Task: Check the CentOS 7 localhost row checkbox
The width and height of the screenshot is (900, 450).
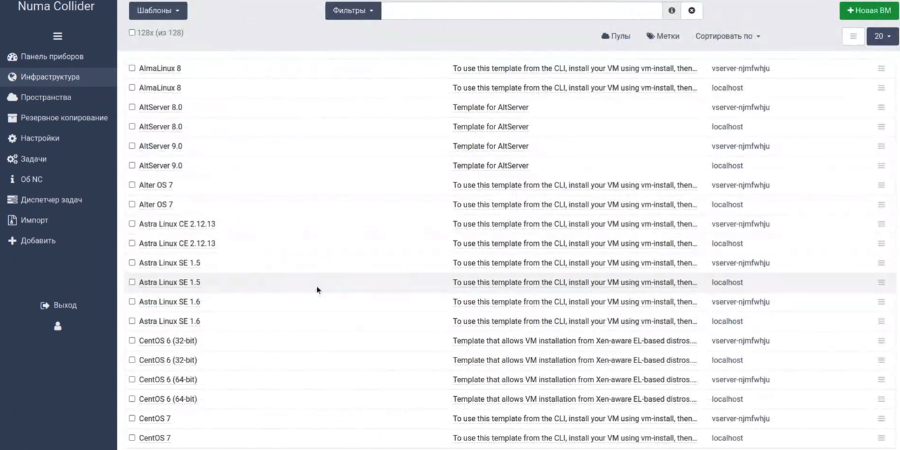Action: (132, 438)
